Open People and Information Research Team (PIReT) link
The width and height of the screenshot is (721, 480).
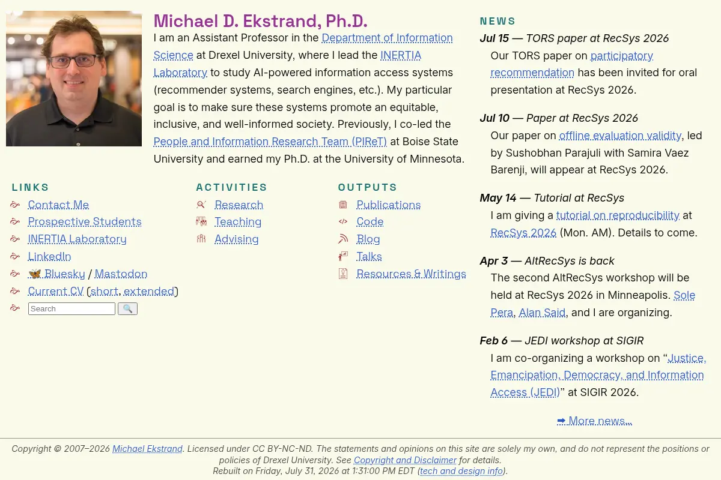270,142
